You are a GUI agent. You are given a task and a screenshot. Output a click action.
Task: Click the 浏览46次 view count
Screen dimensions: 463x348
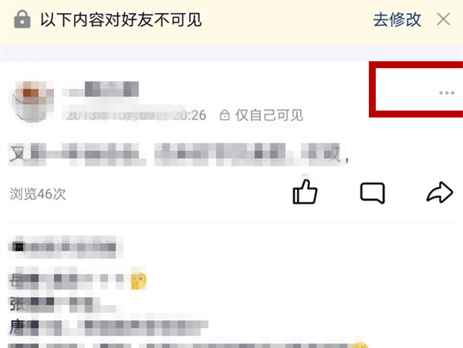tap(38, 194)
